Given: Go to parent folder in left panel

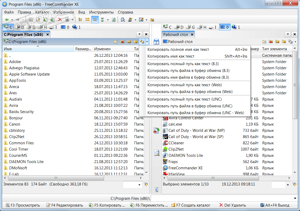Looking at the screenshot, I should tap(129, 41).
